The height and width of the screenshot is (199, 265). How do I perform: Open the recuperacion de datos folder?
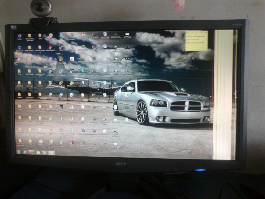point(40,73)
